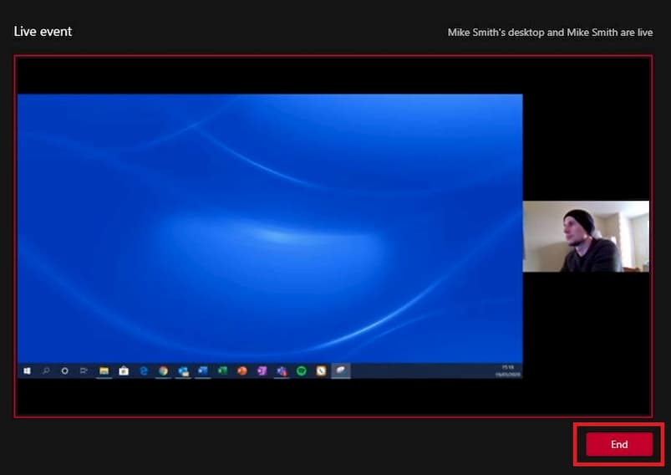This screenshot has height=475, width=671.
Task: Open Outlook icon on the taskbar
Action: pos(183,371)
